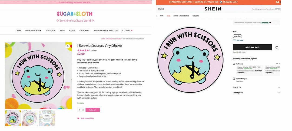Select the second sticker thumbnail held in hand
This screenshot has width=292, height=131.
click(30, 118)
